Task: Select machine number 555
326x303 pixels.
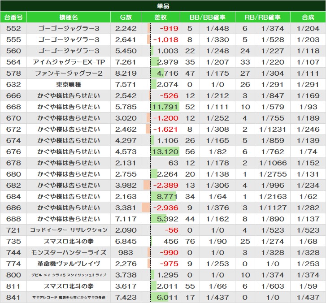Action: click(x=13, y=40)
